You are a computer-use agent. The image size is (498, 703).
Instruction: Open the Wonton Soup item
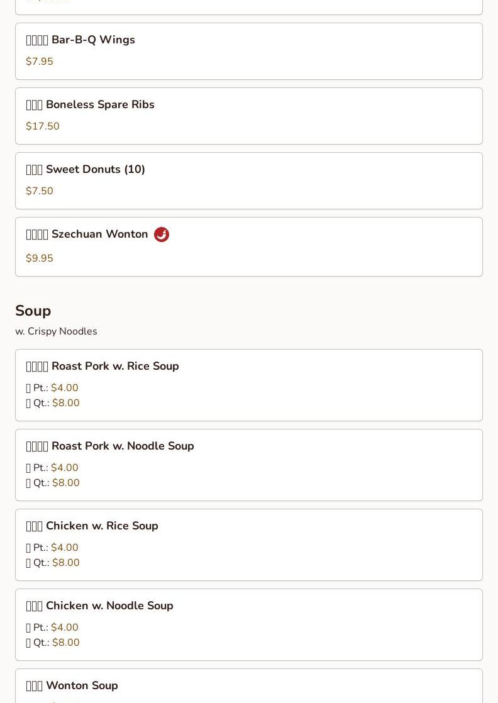(72, 686)
